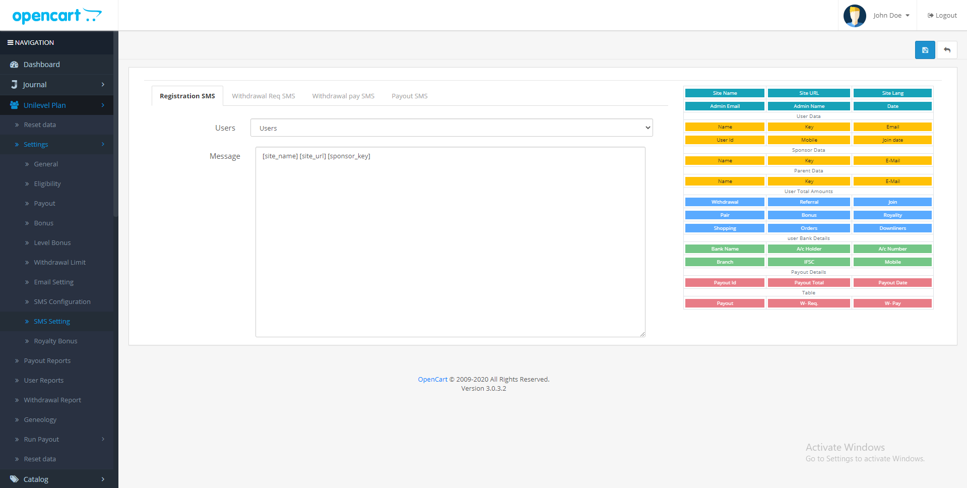Open the OpenCart footer link
This screenshot has width=967, height=488.
pos(432,380)
